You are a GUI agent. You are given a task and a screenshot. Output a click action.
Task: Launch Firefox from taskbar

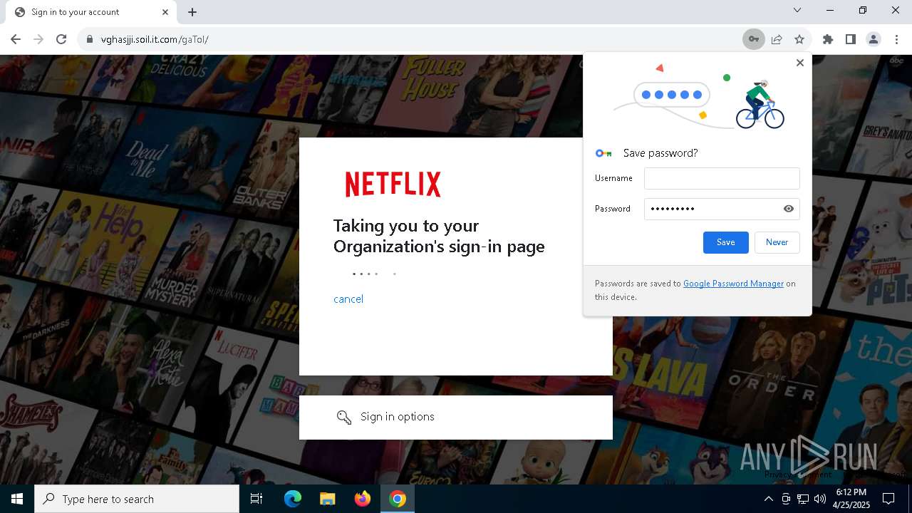(362, 499)
